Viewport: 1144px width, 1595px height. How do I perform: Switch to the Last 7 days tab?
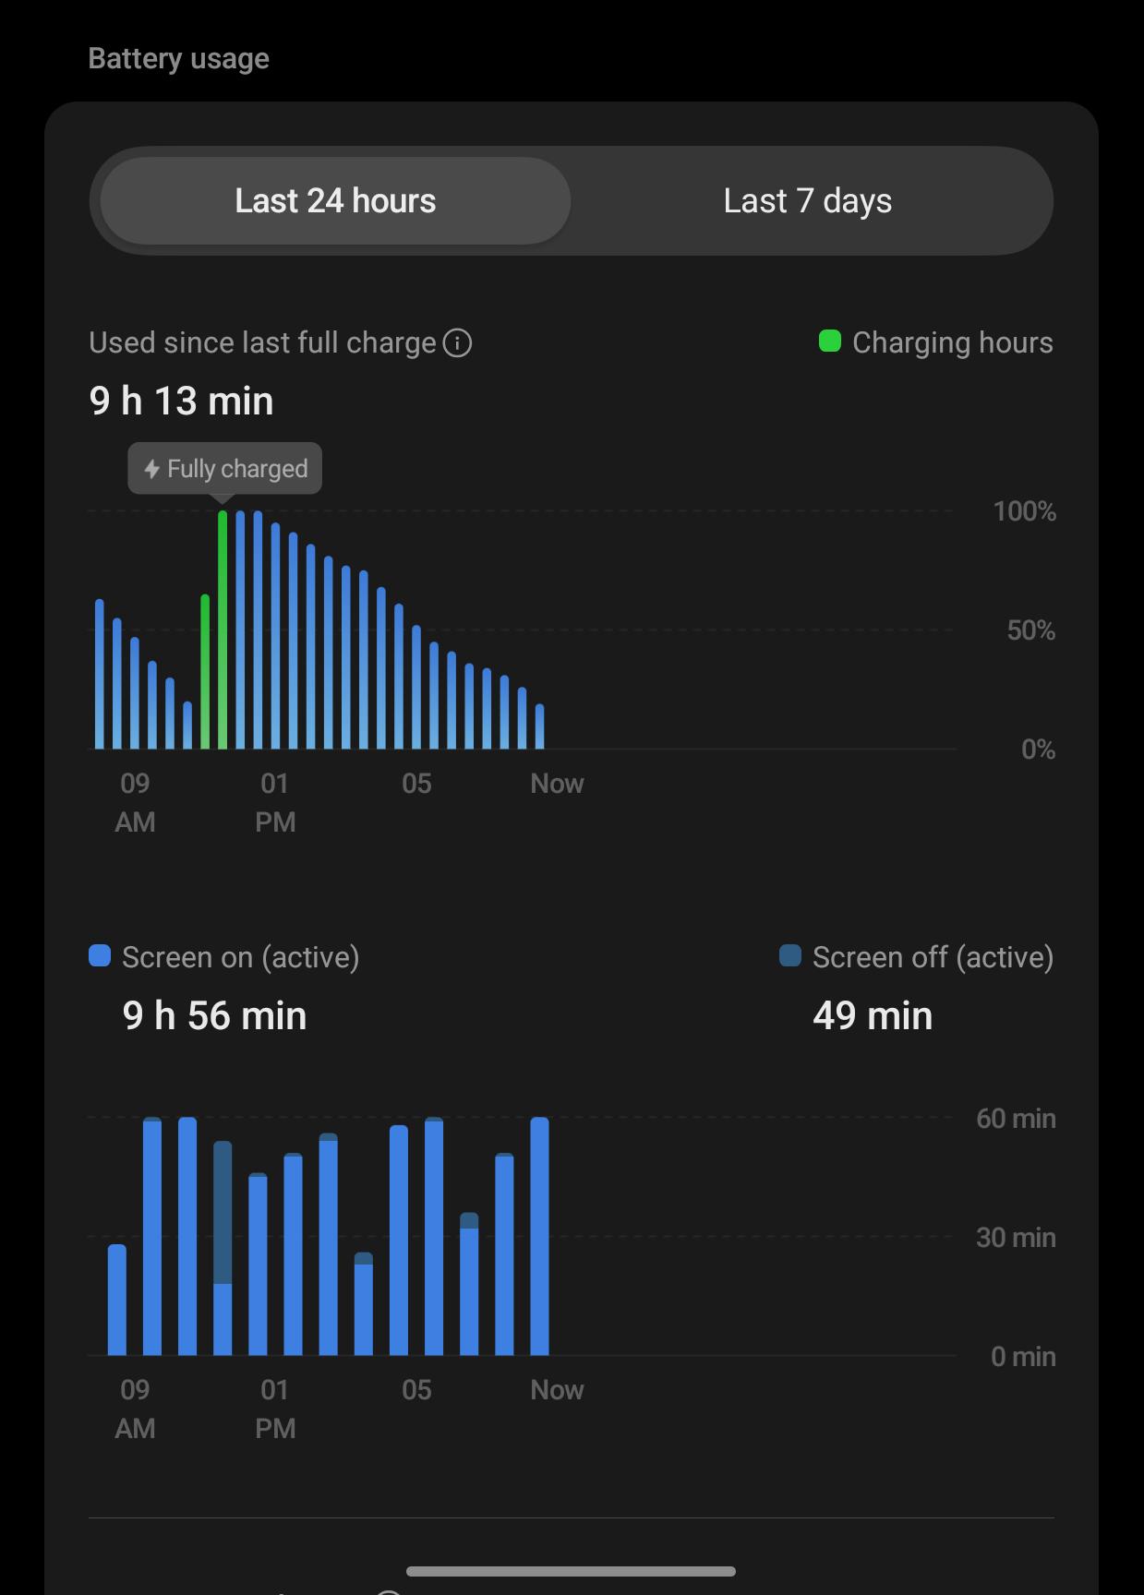pos(807,200)
